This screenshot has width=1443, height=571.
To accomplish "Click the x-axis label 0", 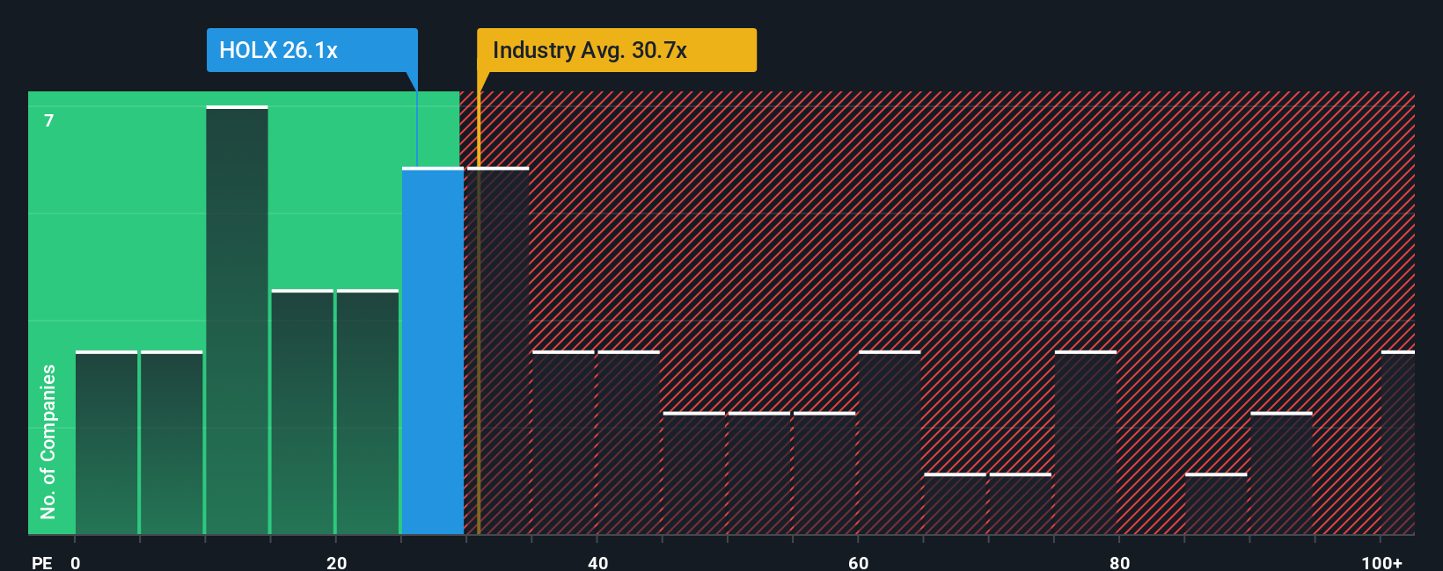I will 76,562.
